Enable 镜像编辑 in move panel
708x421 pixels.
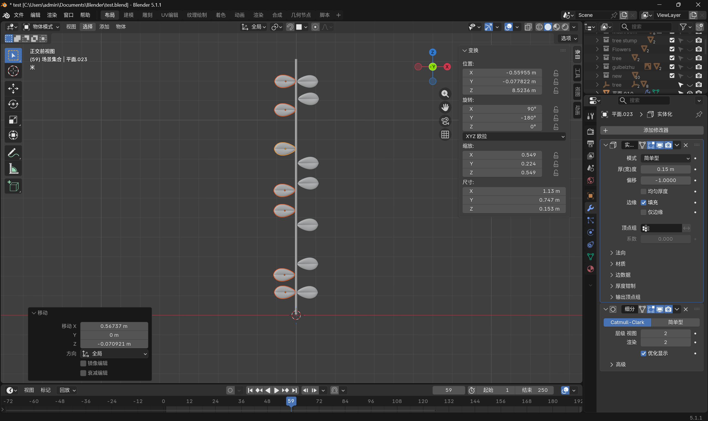pos(83,363)
